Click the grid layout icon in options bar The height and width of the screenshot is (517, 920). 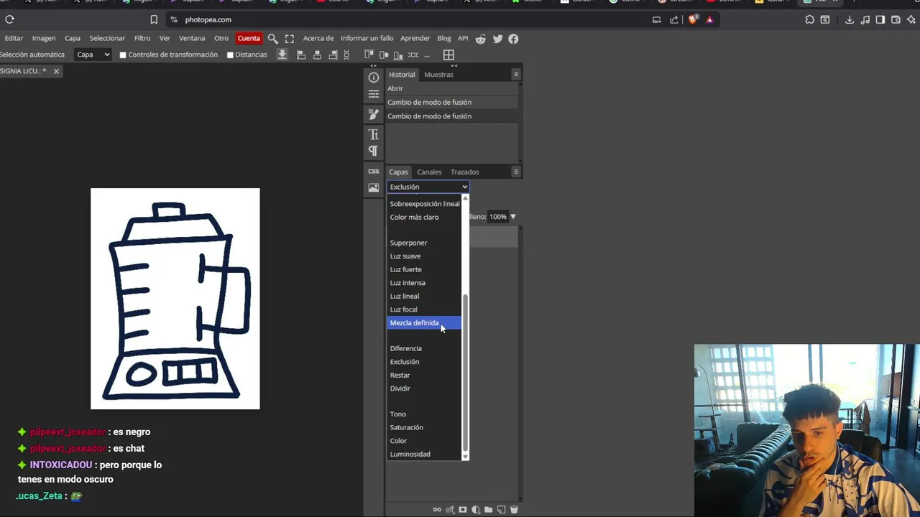point(448,55)
